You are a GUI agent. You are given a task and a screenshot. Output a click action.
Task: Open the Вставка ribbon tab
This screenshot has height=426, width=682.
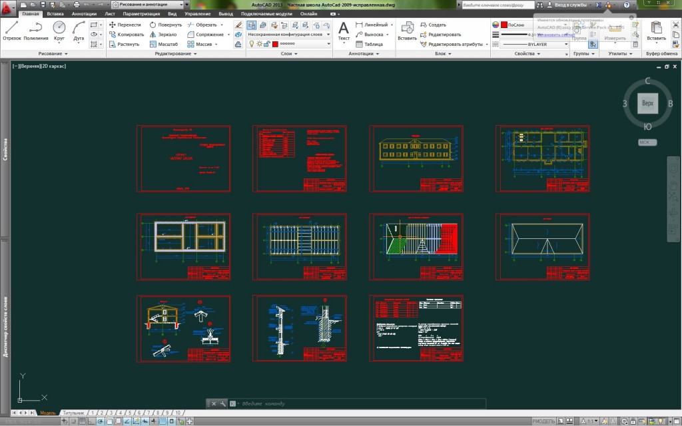pyautogui.click(x=55, y=14)
